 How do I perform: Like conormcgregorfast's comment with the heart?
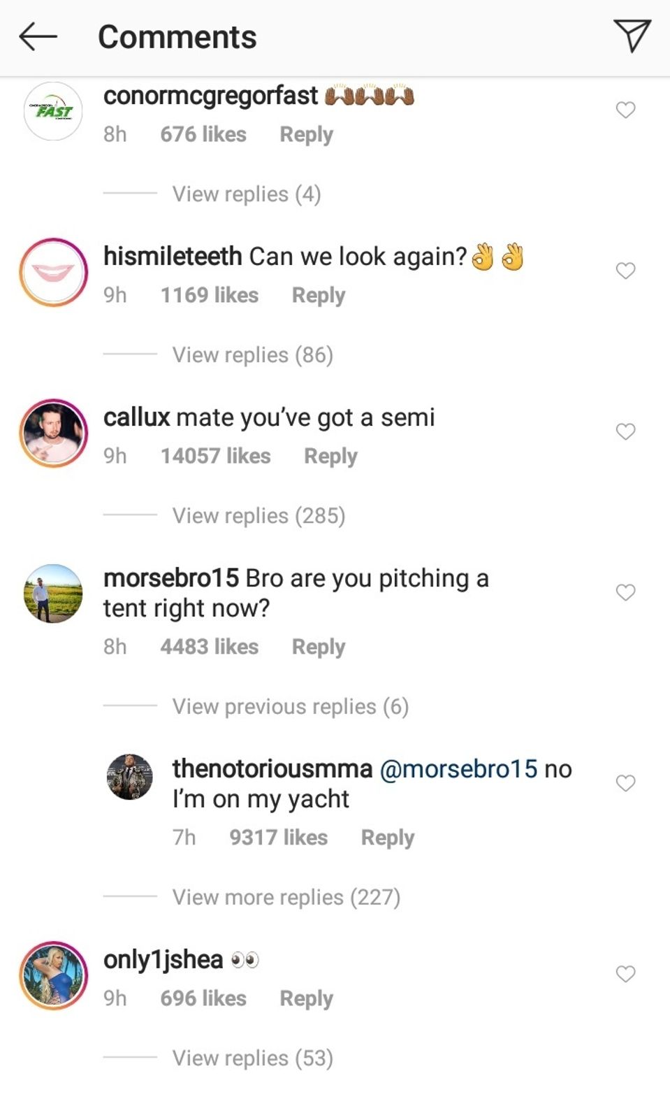(x=625, y=110)
